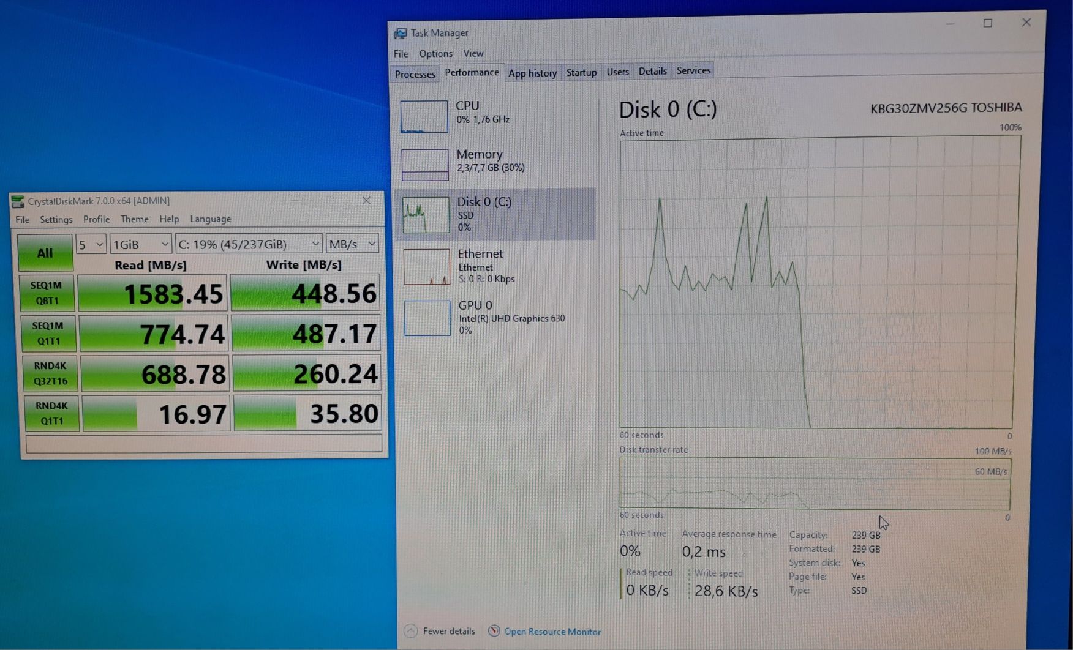Screen dimensions: 1073x650
Task: Switch to the Processes tab
Action: click(x=415, y=74)
